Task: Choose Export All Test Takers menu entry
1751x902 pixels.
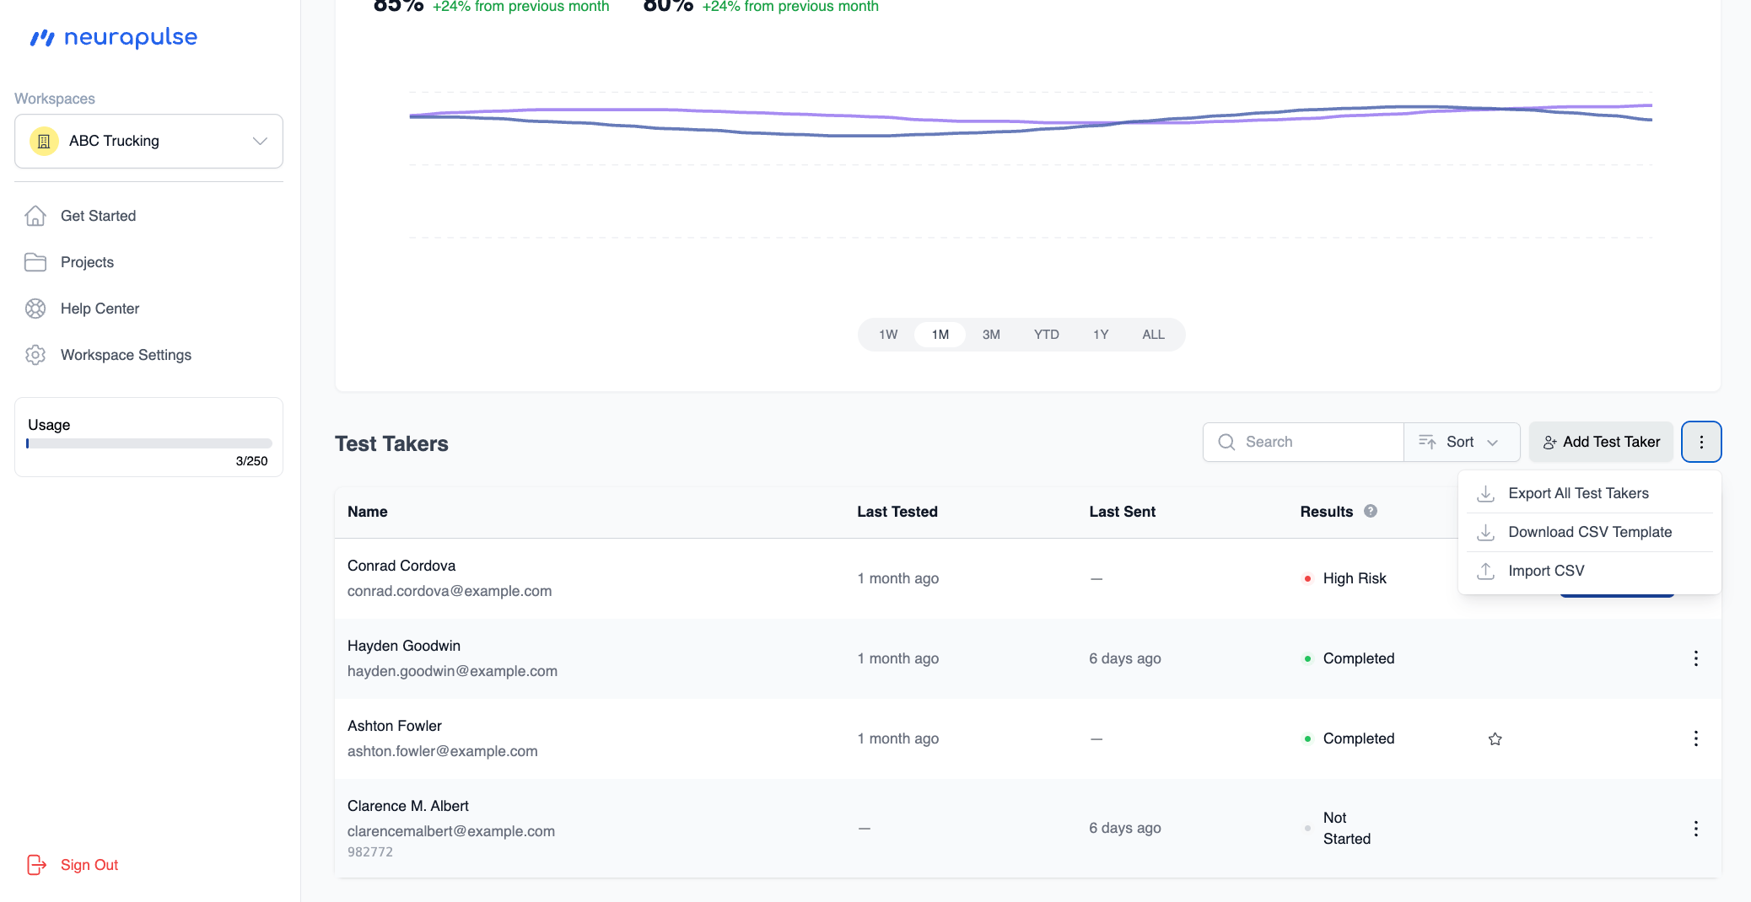Action: tap(1589, 493)
